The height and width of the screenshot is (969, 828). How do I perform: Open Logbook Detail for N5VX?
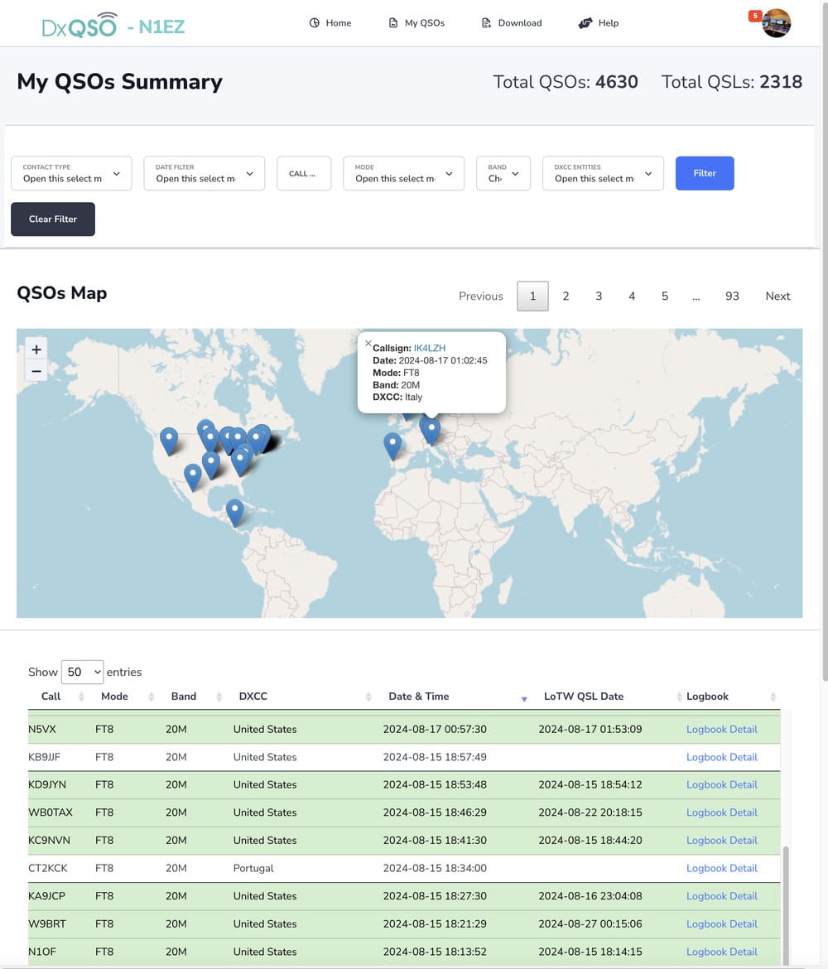[x=722, y=729]
